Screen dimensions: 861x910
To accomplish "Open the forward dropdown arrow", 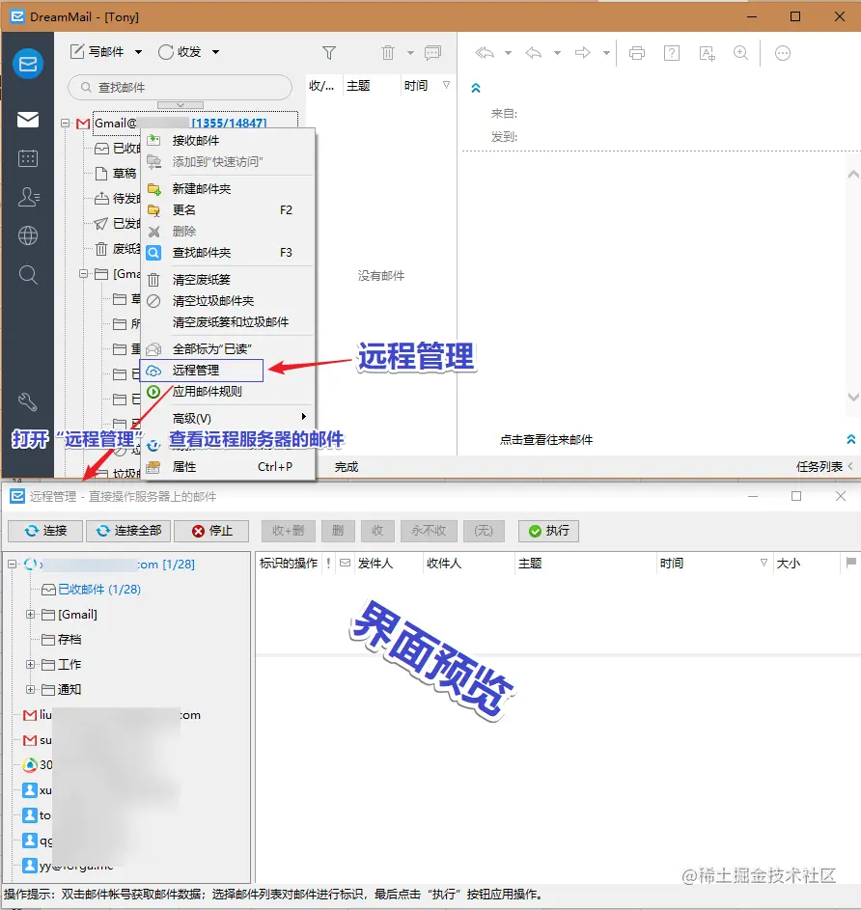I will pyautogui.click(x=606, y=53).
